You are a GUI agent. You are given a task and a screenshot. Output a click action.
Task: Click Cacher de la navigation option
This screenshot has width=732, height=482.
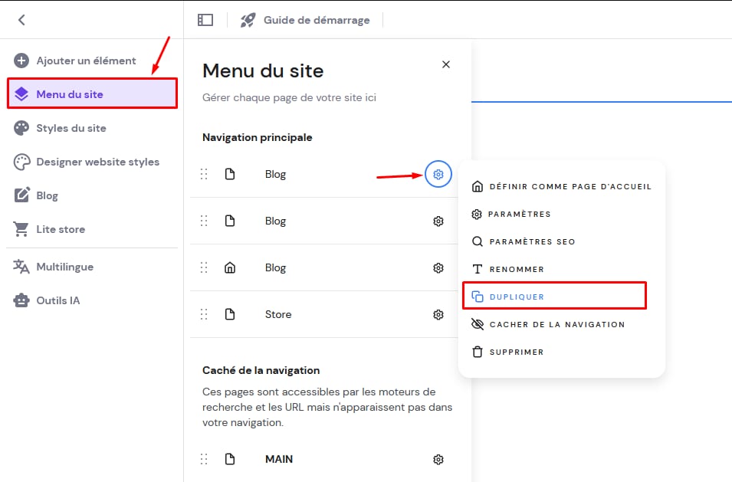pyautogui.click(x=556, y=324)
